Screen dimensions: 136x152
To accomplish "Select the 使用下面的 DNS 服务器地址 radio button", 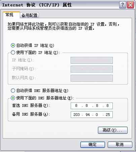I will 13,98.
